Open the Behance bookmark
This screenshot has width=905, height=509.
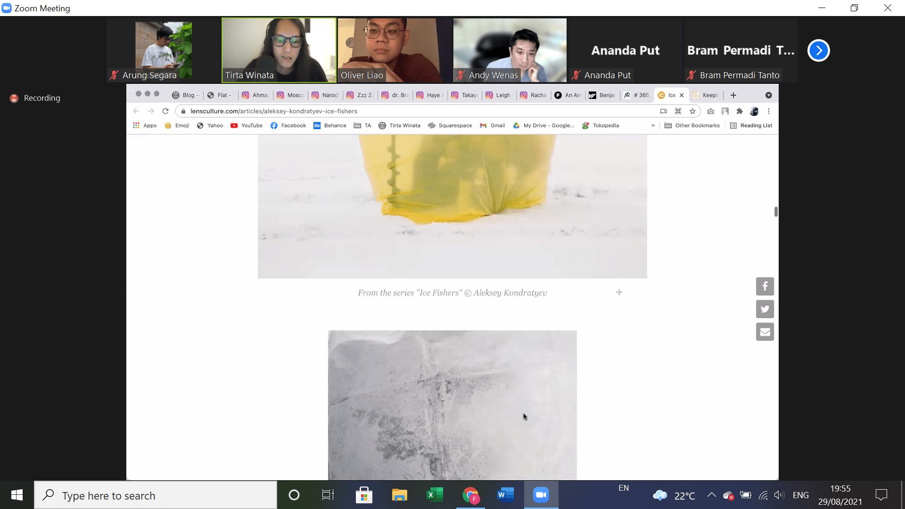(x=330, y=125)
